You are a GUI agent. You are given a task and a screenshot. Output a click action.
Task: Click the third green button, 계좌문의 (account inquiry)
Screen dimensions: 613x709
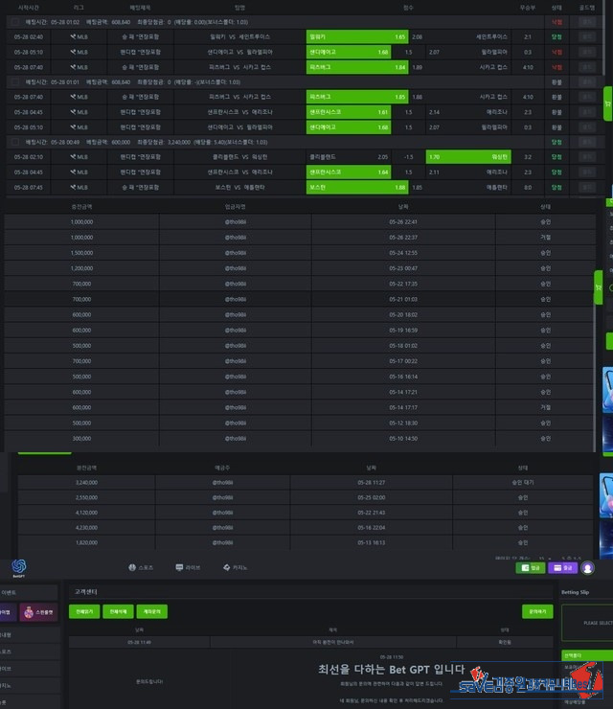(x=152, y=611)
